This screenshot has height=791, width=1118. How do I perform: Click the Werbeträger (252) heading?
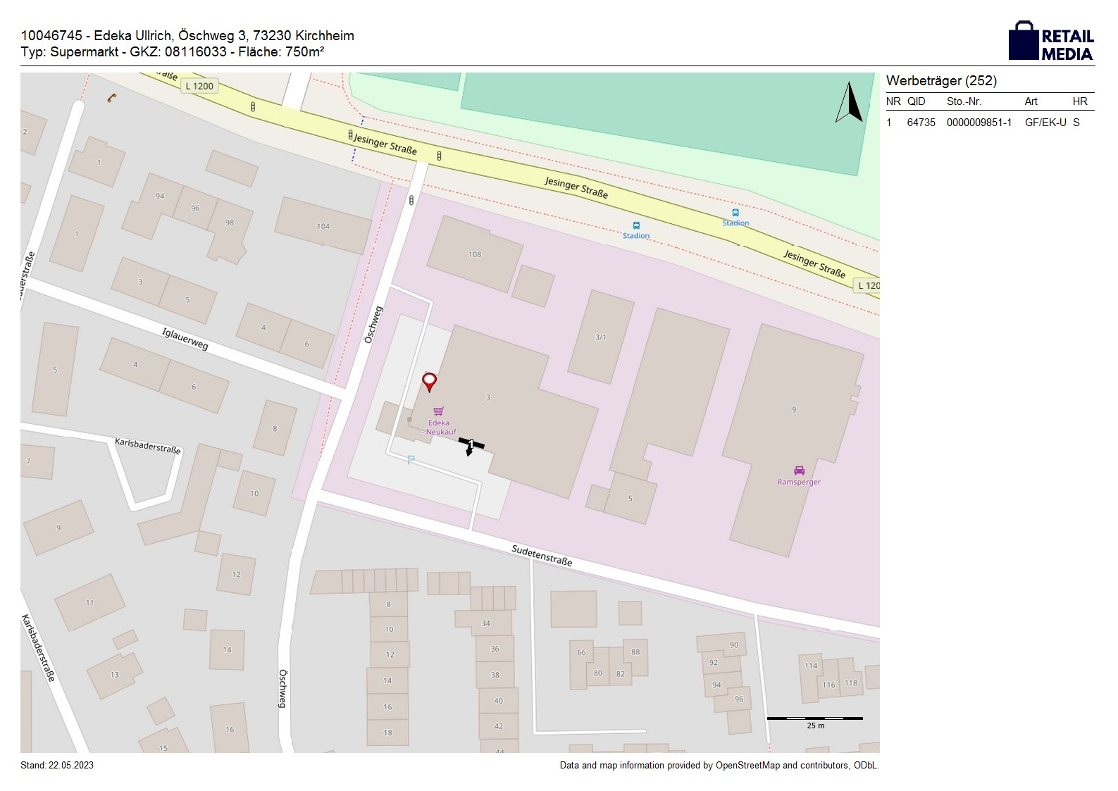coord(941,81)
